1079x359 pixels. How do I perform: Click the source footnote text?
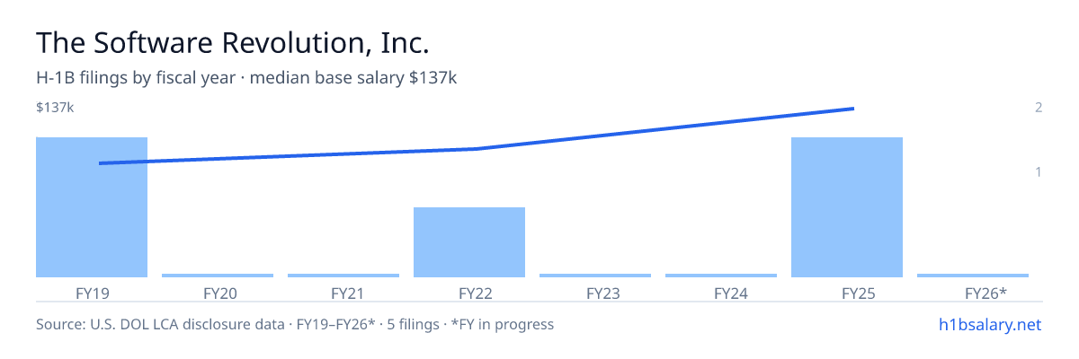[x=295, y=324]
